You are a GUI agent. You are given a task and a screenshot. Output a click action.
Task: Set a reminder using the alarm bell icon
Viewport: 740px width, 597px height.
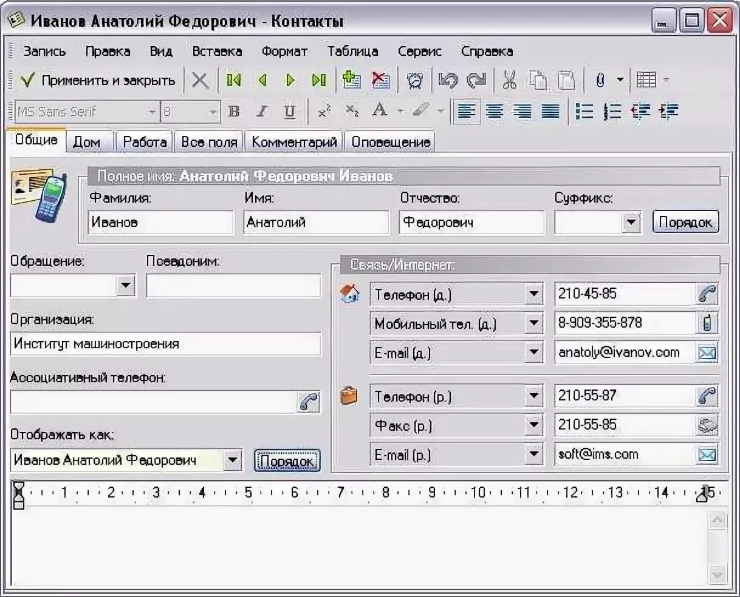[414, 79]
